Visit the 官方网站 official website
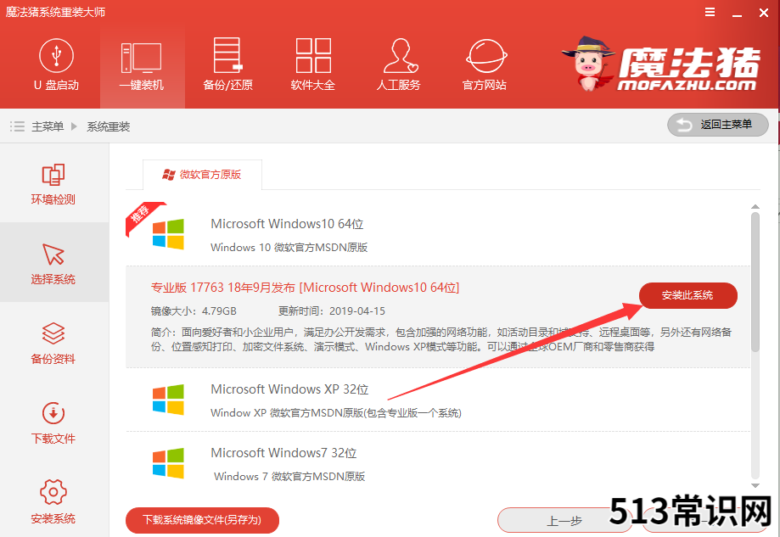Image resolution: width=780 pixels, height=537 pixels. click(x=485, y=64)
